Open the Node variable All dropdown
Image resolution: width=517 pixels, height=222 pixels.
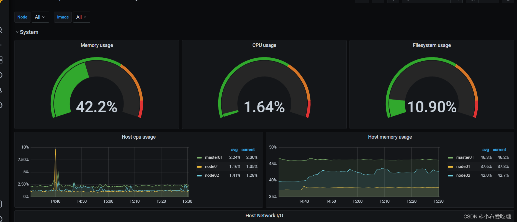[40, 17]
